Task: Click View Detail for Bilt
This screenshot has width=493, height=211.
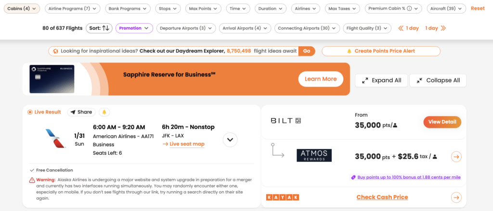Action: [x=442, y=122]
